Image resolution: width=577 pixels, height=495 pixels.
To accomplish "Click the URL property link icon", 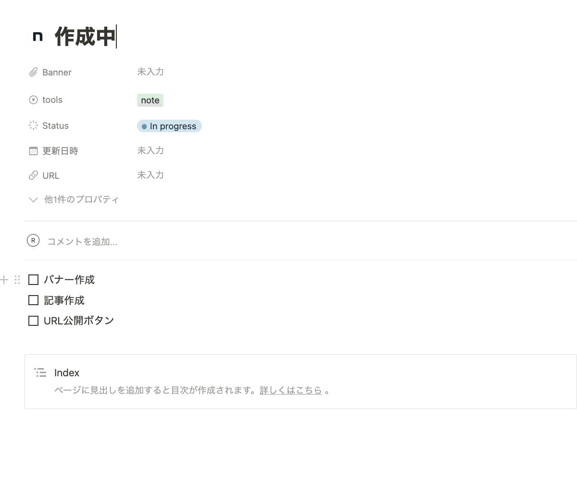I will pyautogui.click(x=33, y=175).
